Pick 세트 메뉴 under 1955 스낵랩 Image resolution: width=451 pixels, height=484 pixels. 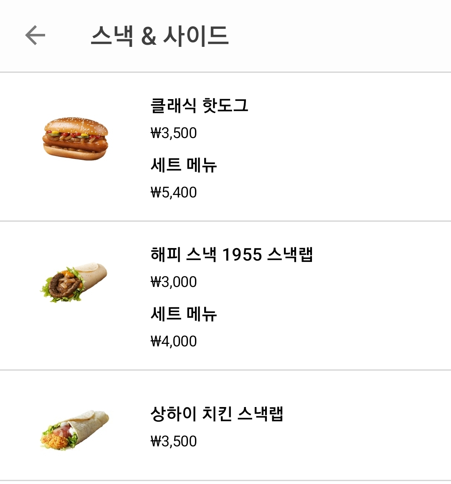(x=184, y=314)
